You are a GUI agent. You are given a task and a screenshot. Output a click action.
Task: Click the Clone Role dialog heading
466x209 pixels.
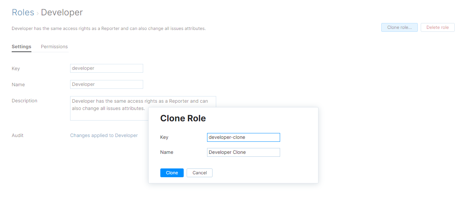[183, 118]
